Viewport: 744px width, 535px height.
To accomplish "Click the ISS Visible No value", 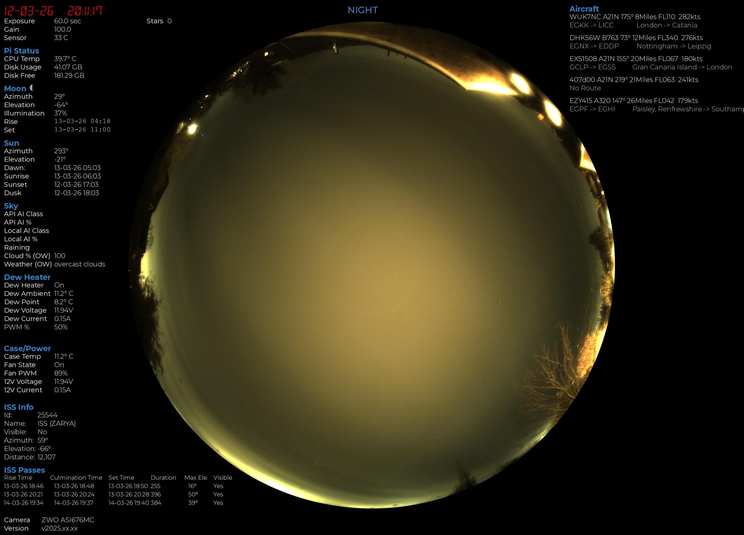I will (x=42, y=432).
